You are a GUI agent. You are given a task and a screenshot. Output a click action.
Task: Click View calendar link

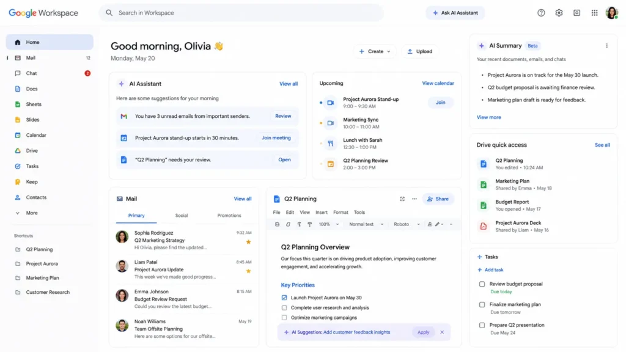click(438, 83)
